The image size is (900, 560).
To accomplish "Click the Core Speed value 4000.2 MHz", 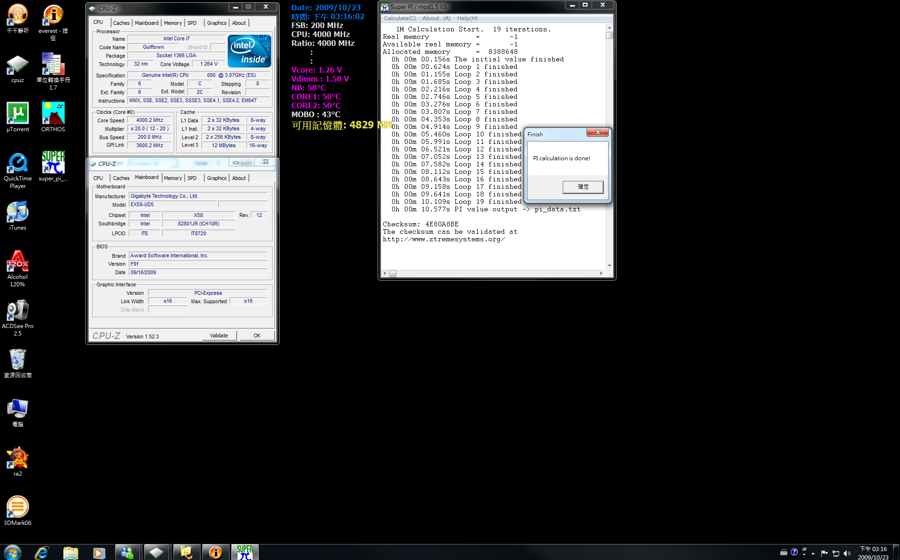I will (149, 120).
